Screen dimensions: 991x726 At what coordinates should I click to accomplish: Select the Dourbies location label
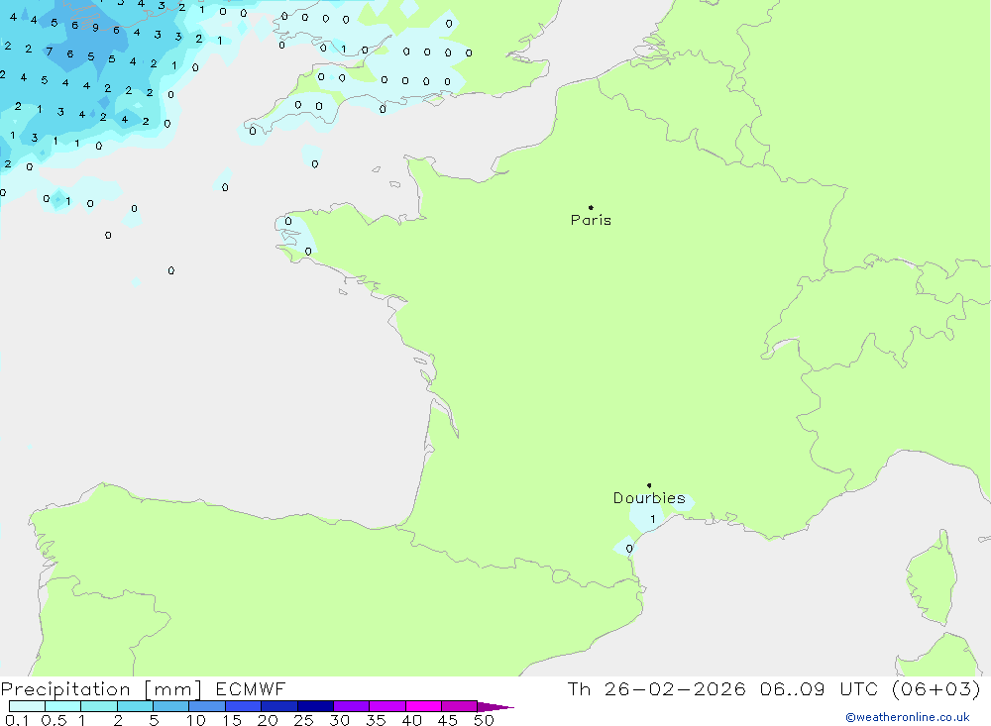click(x=649, y=498)
